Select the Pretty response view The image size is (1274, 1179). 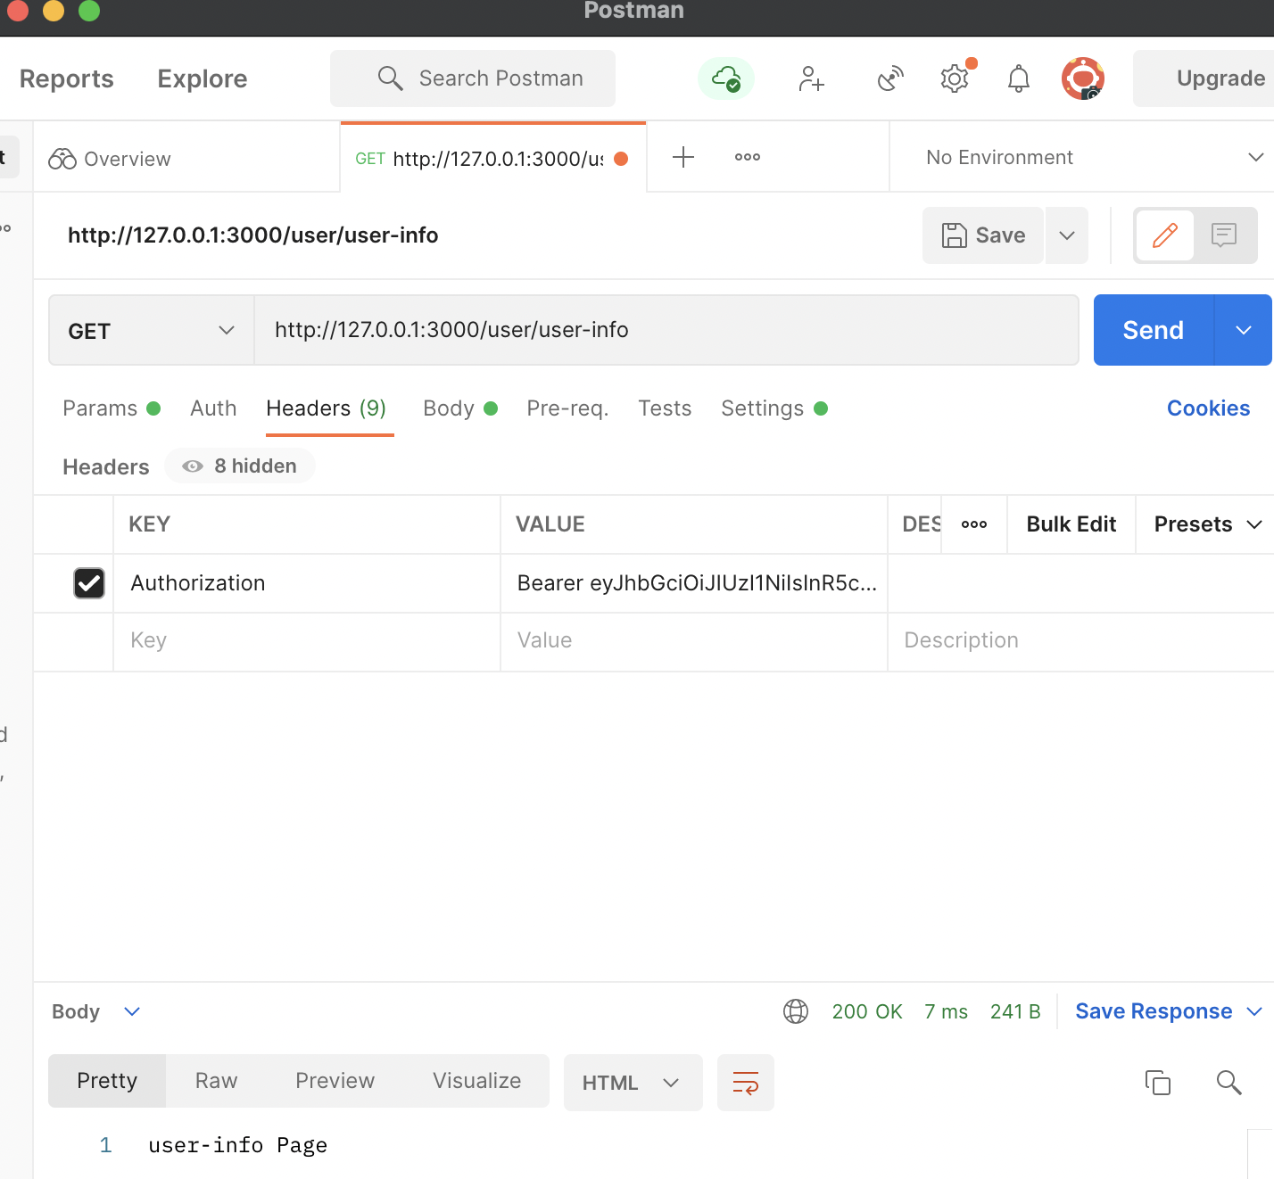107,1081
